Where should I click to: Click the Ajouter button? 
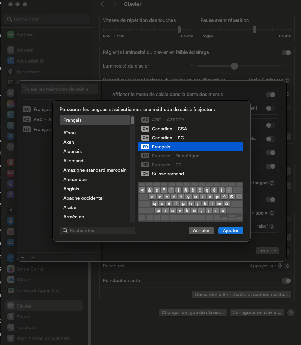coord(230,231)
